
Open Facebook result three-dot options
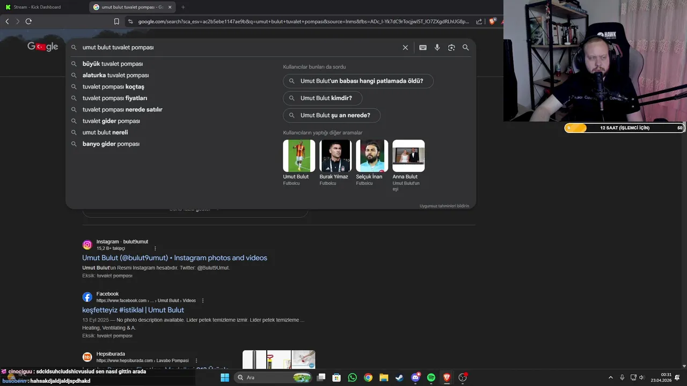pyautogui.click(x=203, y=301)
